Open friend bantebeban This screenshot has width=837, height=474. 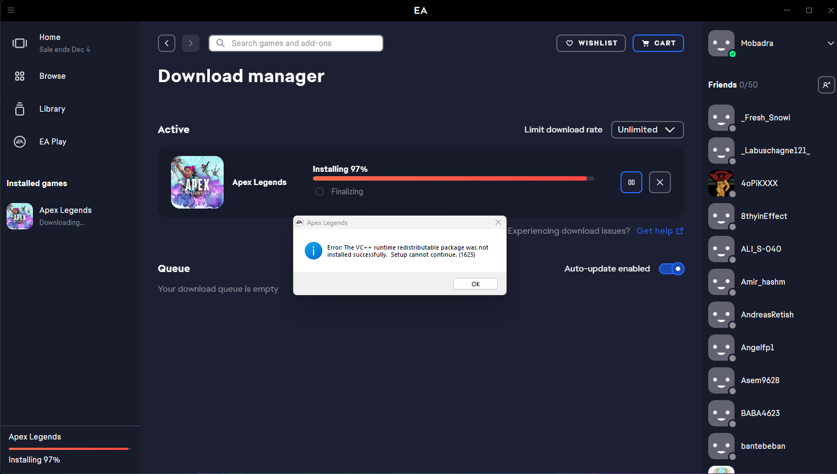click(x=763, y=446)
